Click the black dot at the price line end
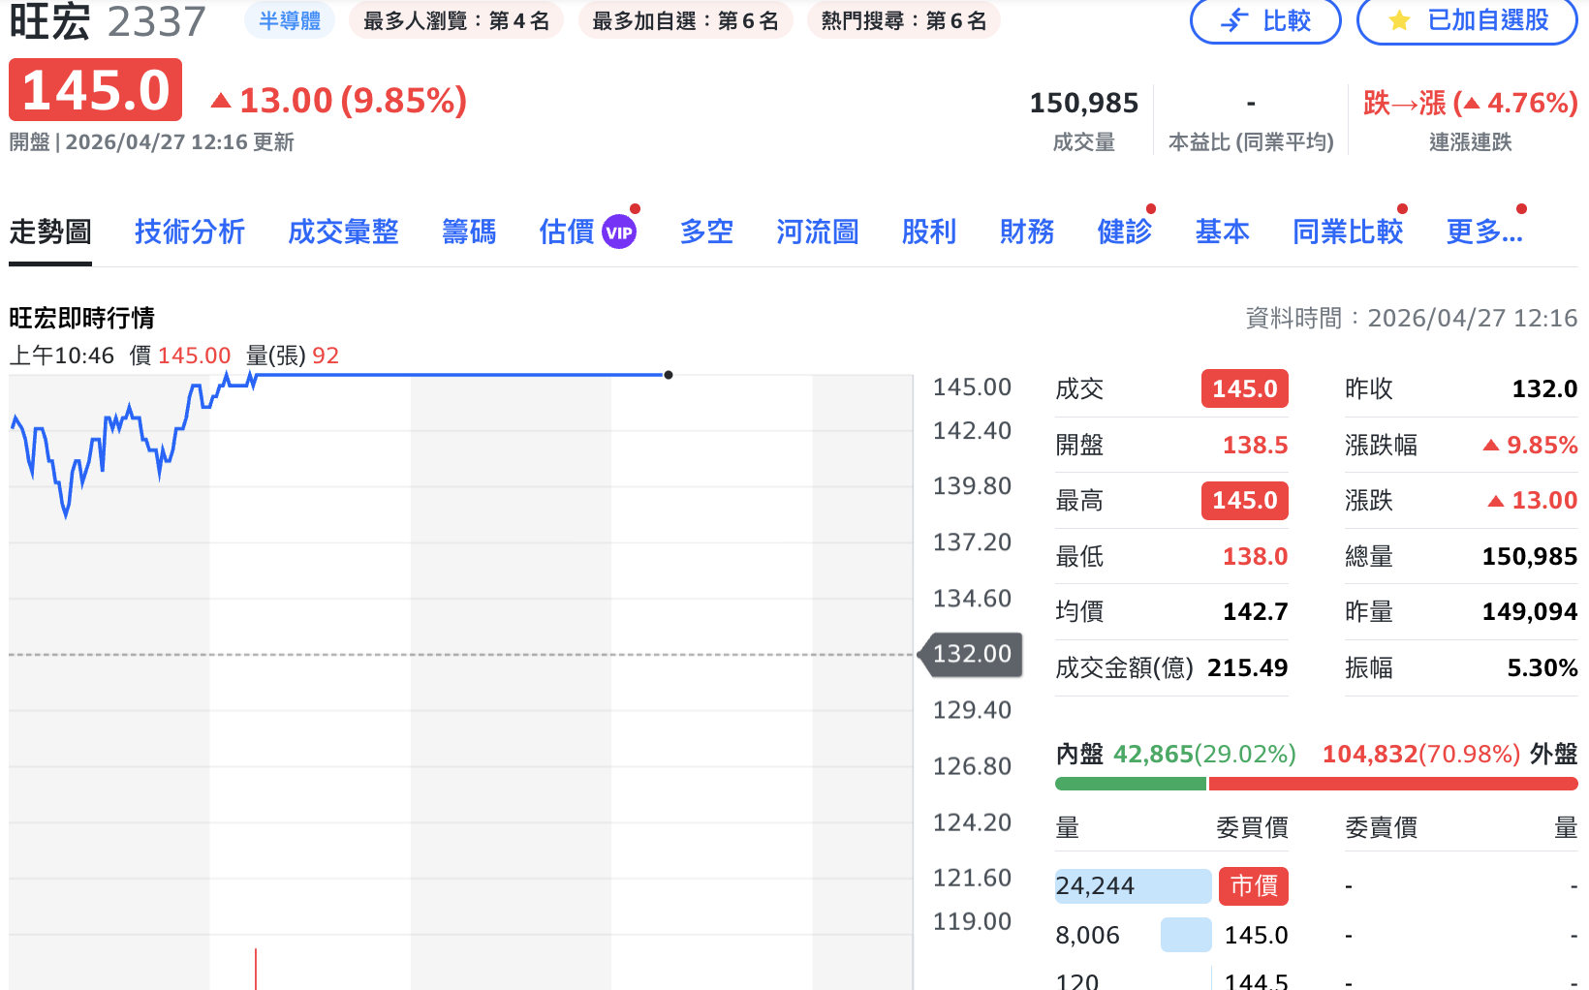This screenshot has height=990, width=1589. coord(669,375)
